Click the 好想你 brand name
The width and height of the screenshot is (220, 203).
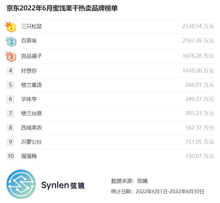(x=29, y=71)
